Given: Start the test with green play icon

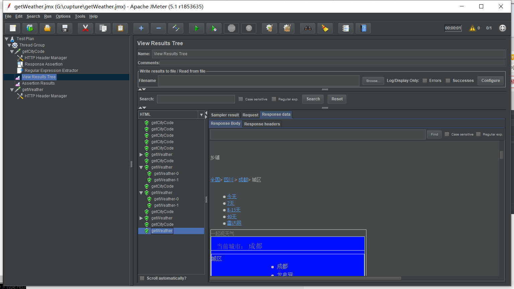Looking at the screenshot, I should coord(197,28).
